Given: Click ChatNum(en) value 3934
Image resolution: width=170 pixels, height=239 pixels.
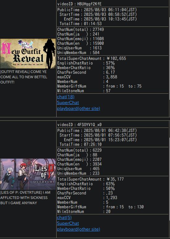Looking at the screenshot, I should 97,164.
